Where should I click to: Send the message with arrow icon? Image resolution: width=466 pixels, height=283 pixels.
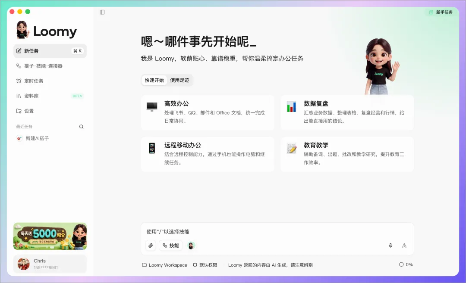click(404, 246)
